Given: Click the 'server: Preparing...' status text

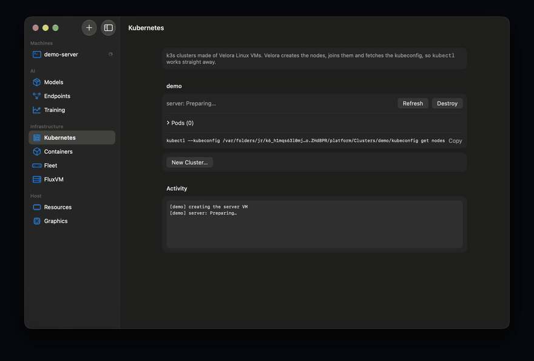Looking at the screenshot, I should [x=191, y=103].
